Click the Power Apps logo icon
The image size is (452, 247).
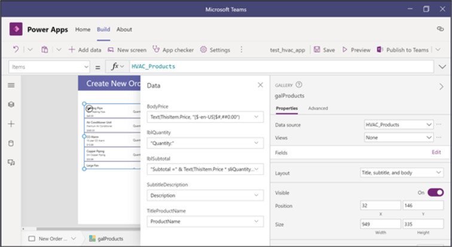[x=16, y=29]
